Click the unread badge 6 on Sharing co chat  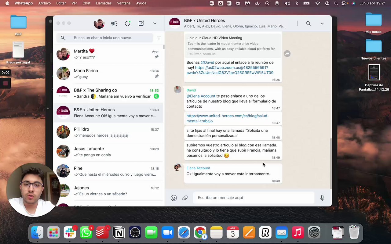tap(156, 96)
